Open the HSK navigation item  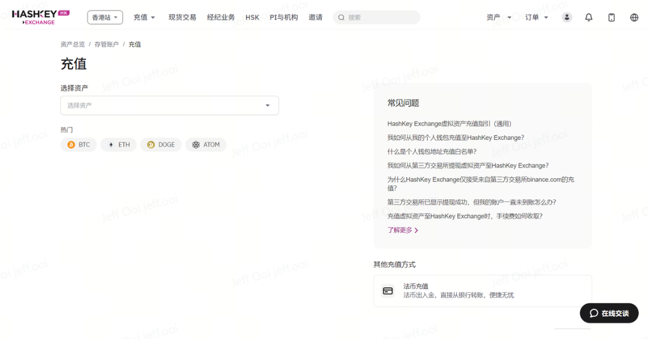(252, 17)
